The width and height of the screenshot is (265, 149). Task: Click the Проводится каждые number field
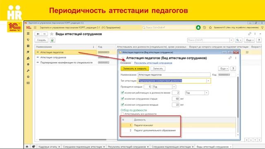147,87
